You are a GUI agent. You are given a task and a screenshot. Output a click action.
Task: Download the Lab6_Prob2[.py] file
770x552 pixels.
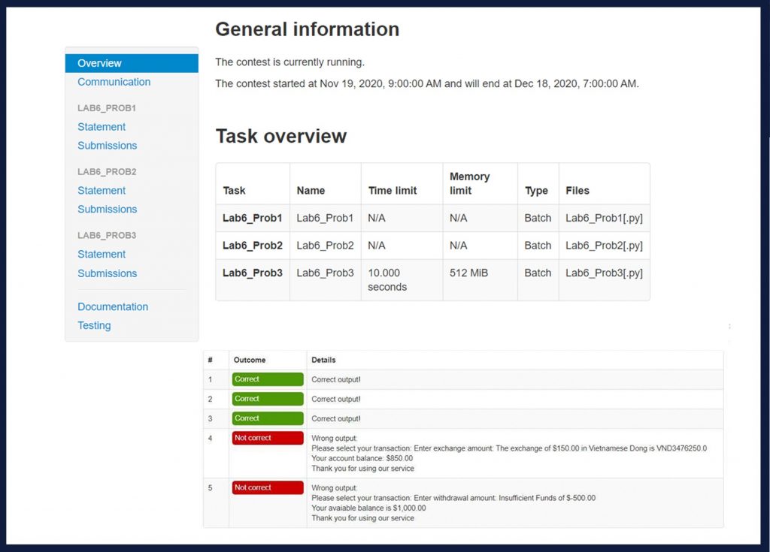(604, 246)
